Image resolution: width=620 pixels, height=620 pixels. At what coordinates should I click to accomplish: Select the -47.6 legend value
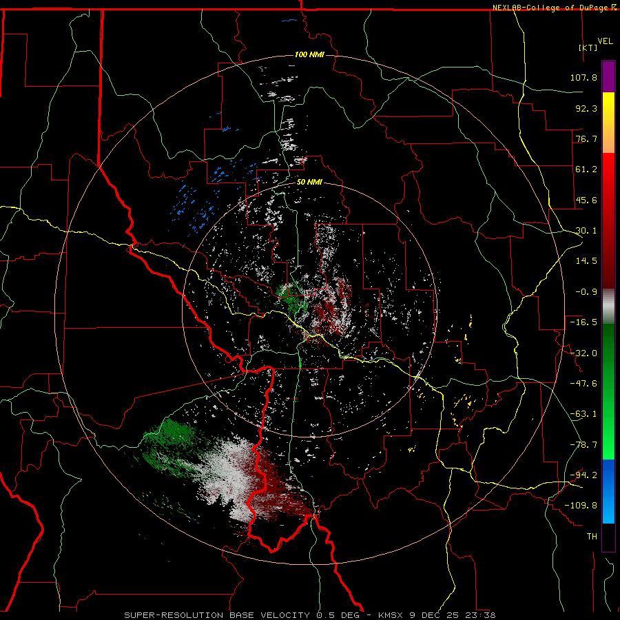pos(583,384)
